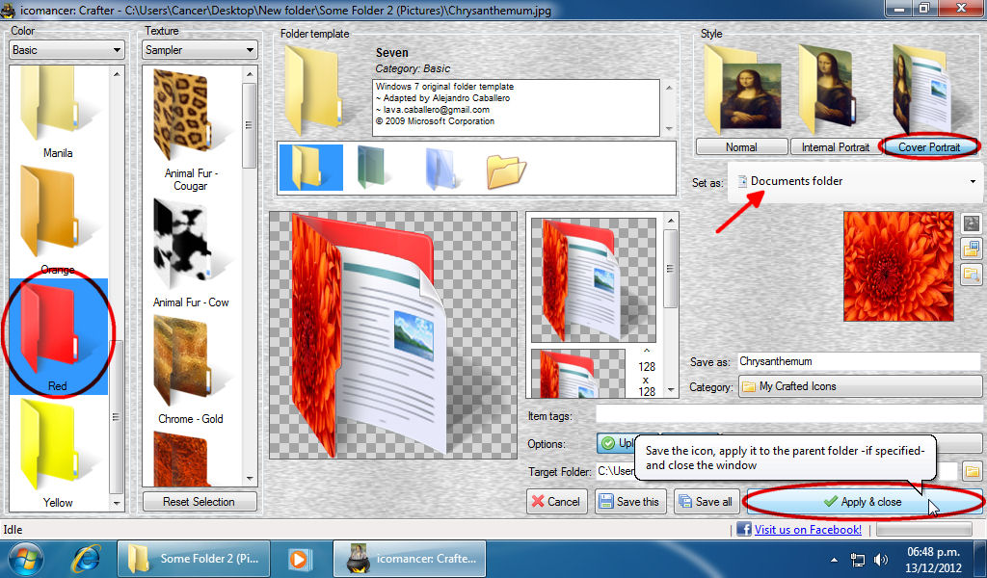The image size is (987, 578).
Task: Click the '© 2009 Microsoft Corporation' line
Action: pyautogui.click(x=435, y=121)
